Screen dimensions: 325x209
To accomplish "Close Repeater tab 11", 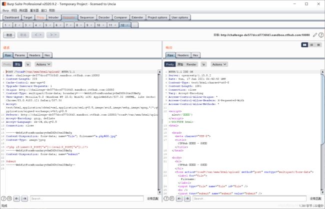I will pos(115,25).
